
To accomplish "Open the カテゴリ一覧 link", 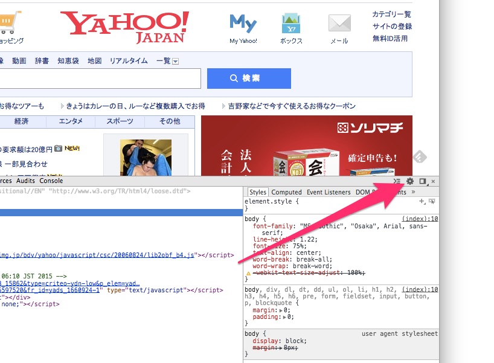I will pos(391,14).
